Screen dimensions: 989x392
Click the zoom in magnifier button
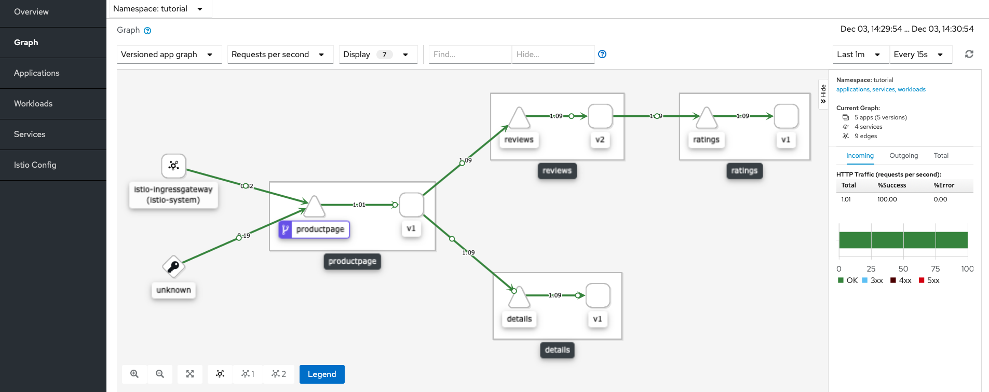pyautogui.click(x=134, y=374)
